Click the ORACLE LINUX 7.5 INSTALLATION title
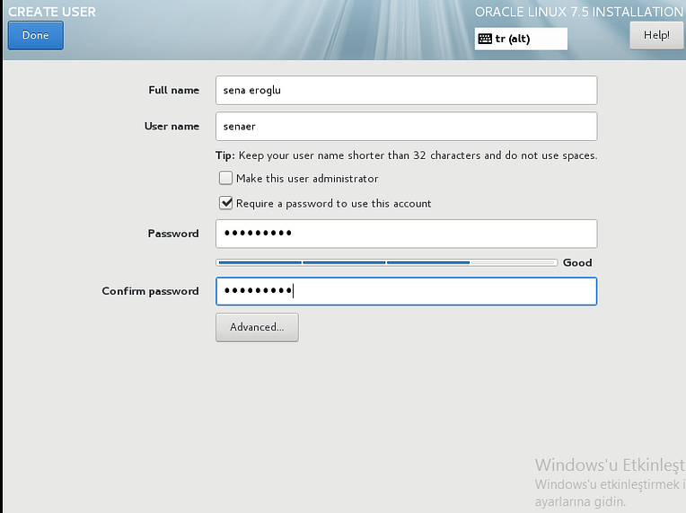Screen dimensions: 686x513 tap(579, 12)
